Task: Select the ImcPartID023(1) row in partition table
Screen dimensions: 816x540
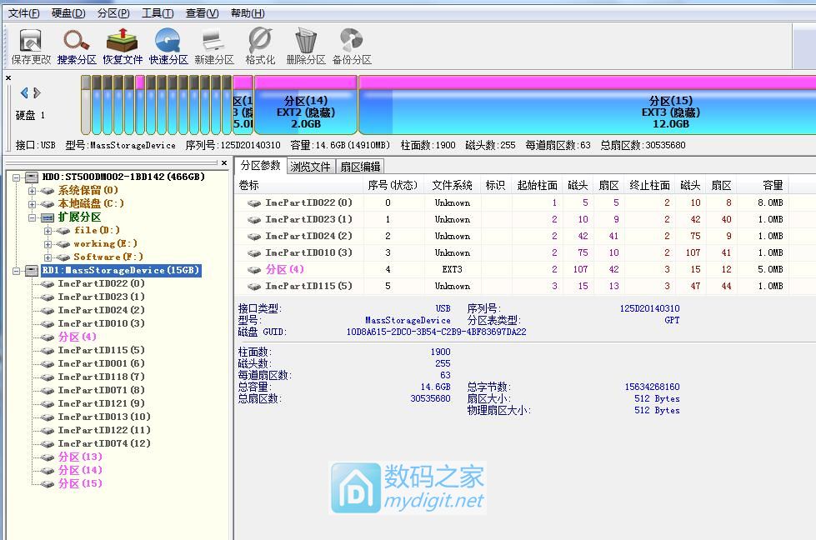Action: point(512,219)
